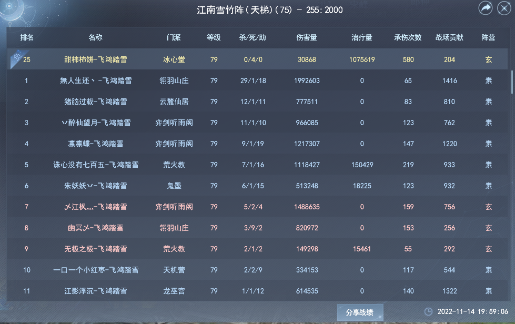Click the damage value 1217307
515x324 pixels.
click(307, 144)
